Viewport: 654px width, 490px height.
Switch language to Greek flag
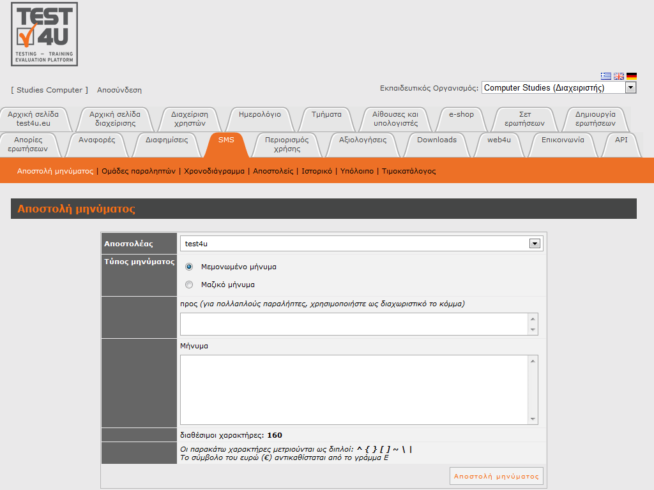tap(605, 77)
